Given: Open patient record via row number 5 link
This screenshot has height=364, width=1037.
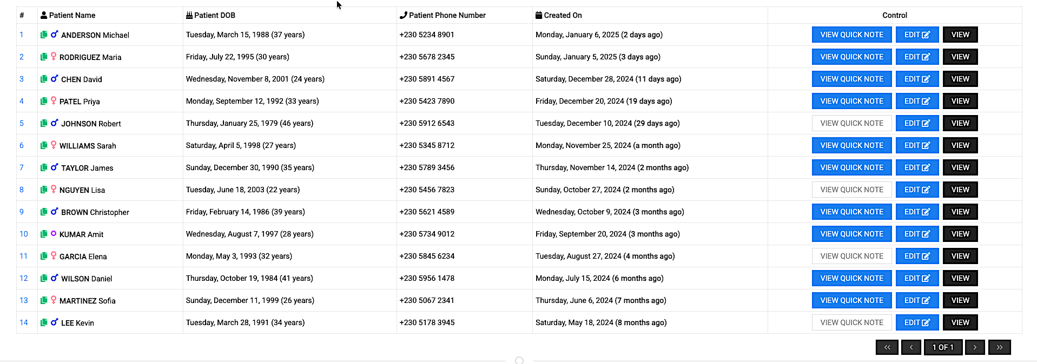Looking at the screenshot, I should click(x=21, y=123).
